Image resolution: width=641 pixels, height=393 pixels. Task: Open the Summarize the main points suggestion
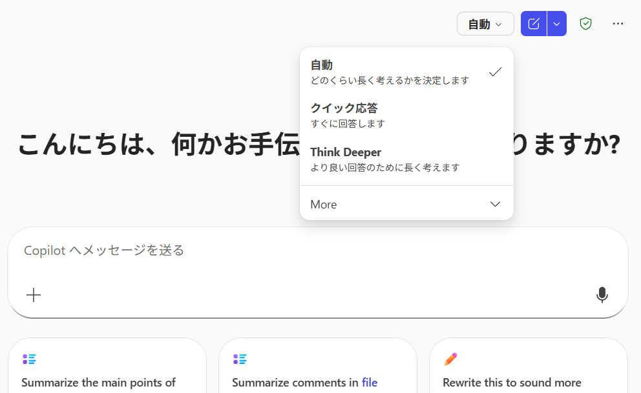tap(98, 383)
